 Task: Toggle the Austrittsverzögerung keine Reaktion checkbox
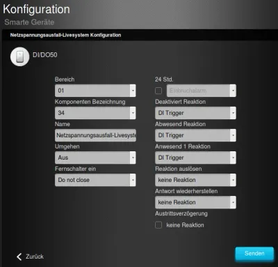point(158,225)
